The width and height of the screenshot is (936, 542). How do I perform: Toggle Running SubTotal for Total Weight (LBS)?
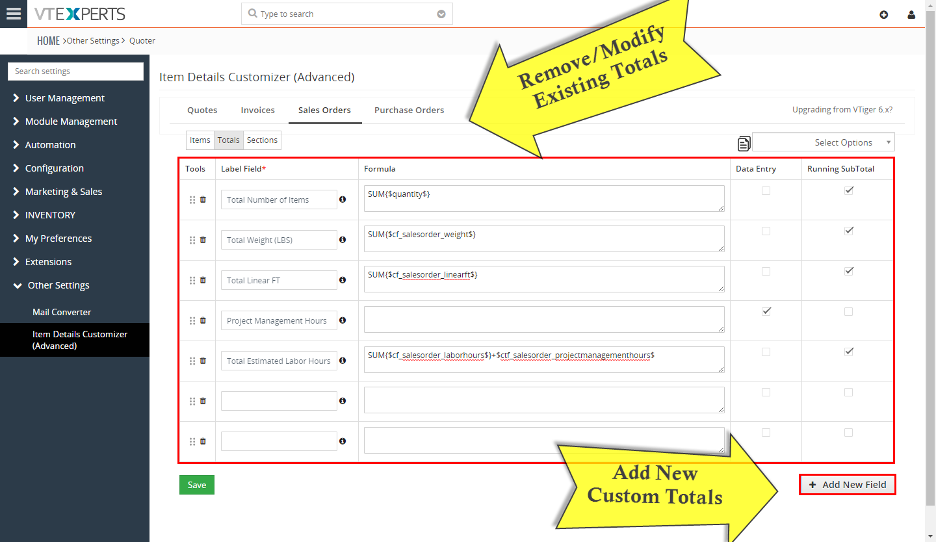pyautogui.click(x=848, y=231)
